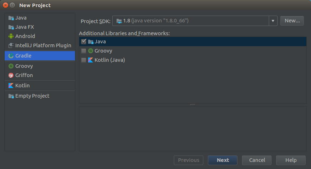
Task: Click the Next button
Action: [222, 160]
